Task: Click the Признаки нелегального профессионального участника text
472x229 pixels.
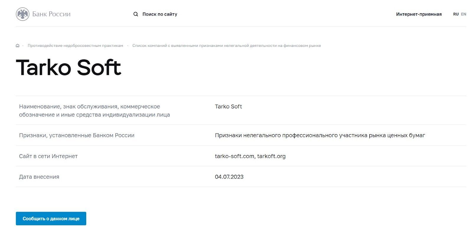Action: click(320, 135)
